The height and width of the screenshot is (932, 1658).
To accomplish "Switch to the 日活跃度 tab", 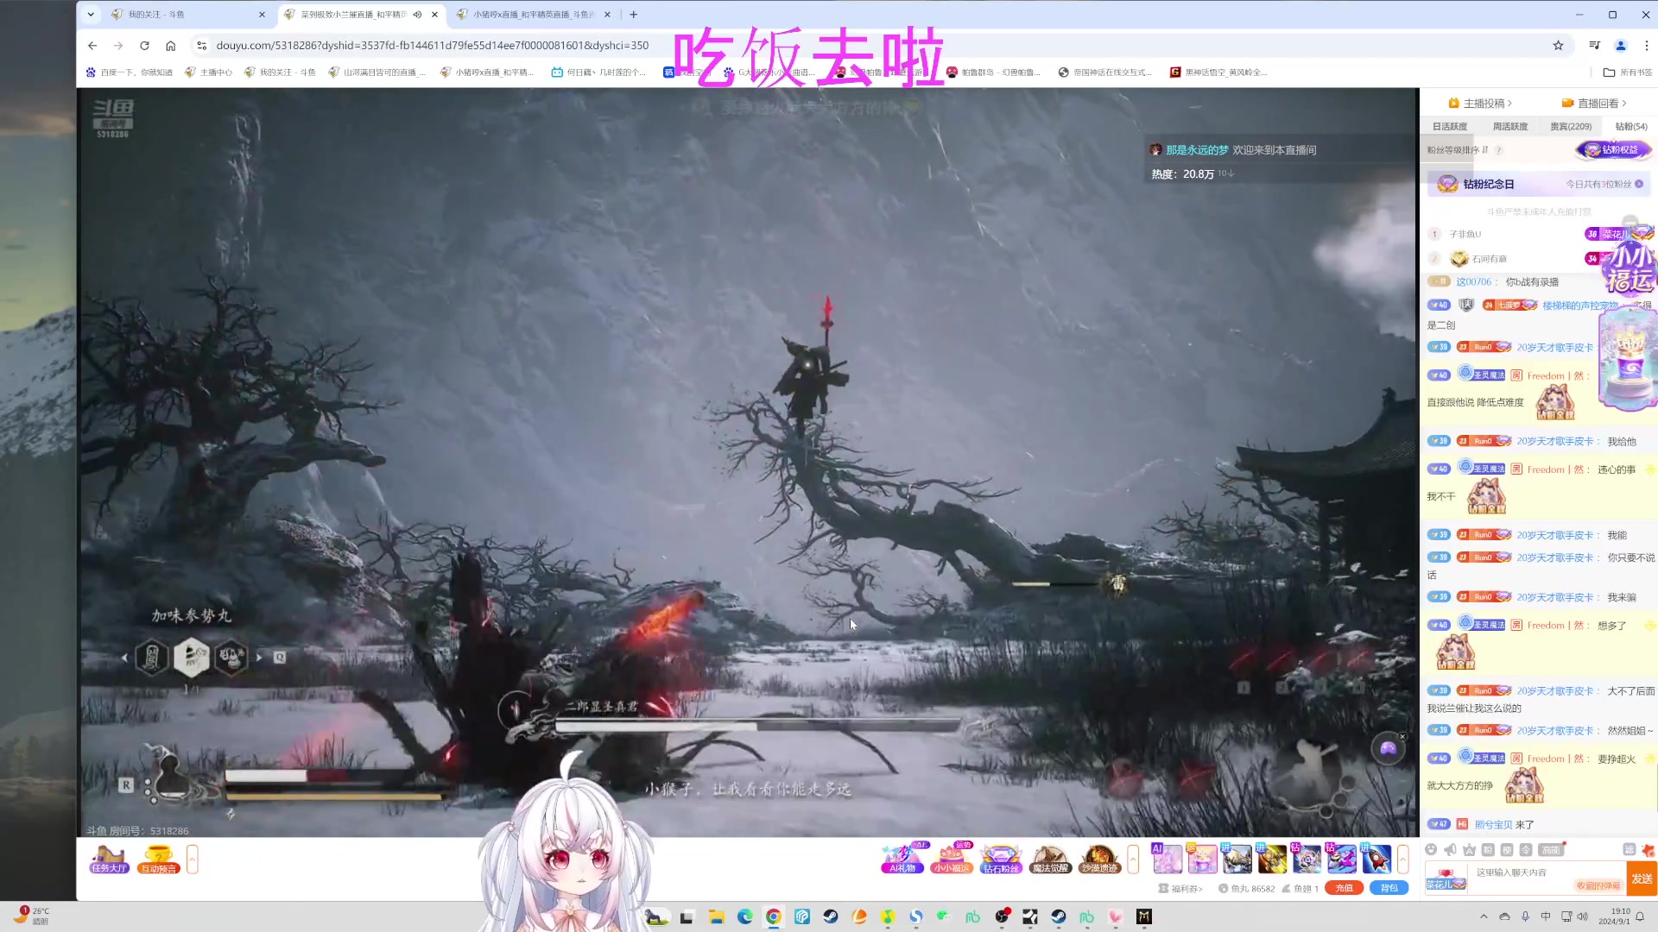I will coord(1450,126).
